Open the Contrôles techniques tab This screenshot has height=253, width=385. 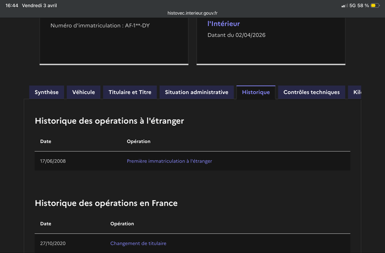point(311,92)
